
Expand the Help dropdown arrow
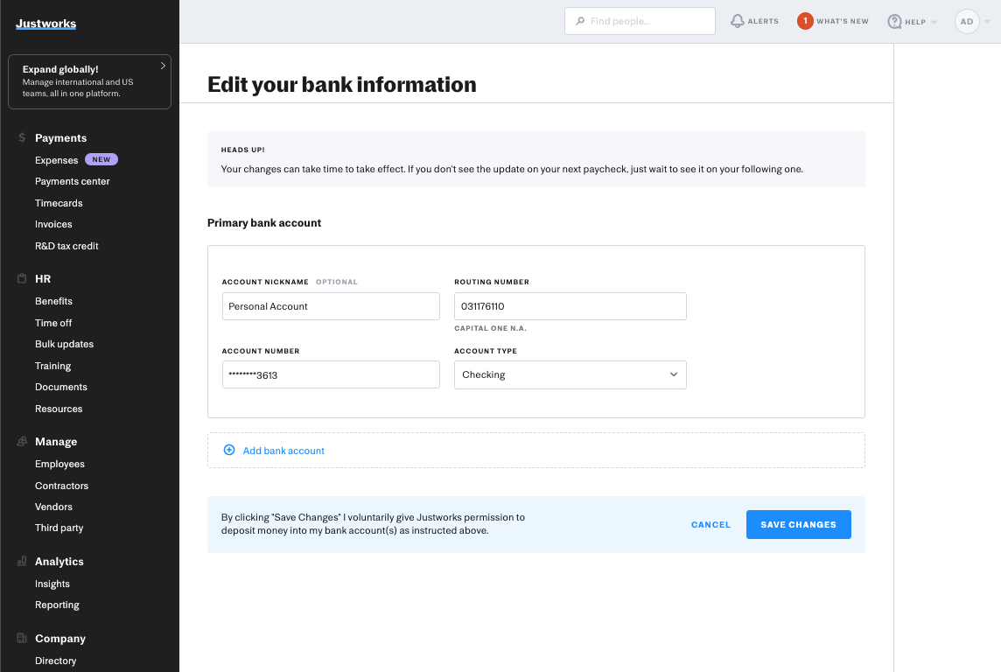[934, 22]
